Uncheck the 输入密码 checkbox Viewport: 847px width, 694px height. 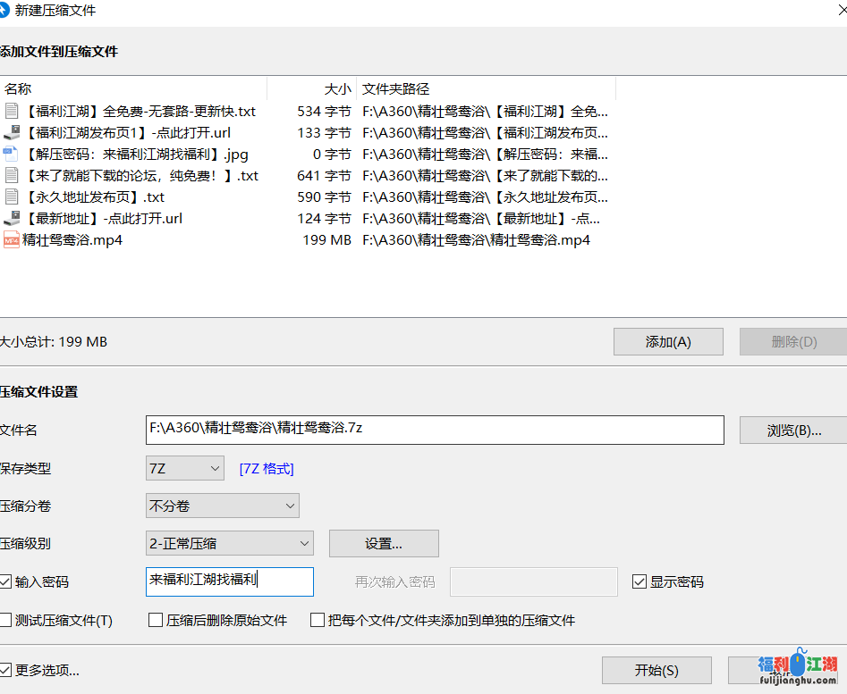pyautogui.click(x=7, y=582)
